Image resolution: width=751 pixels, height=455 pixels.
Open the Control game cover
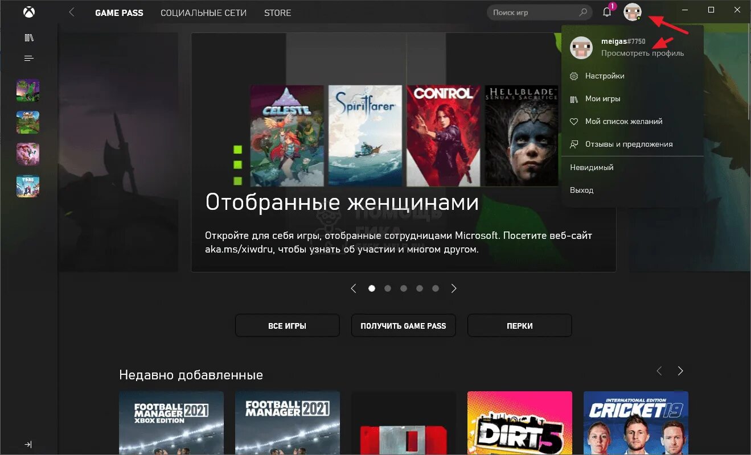coord(444,135)
